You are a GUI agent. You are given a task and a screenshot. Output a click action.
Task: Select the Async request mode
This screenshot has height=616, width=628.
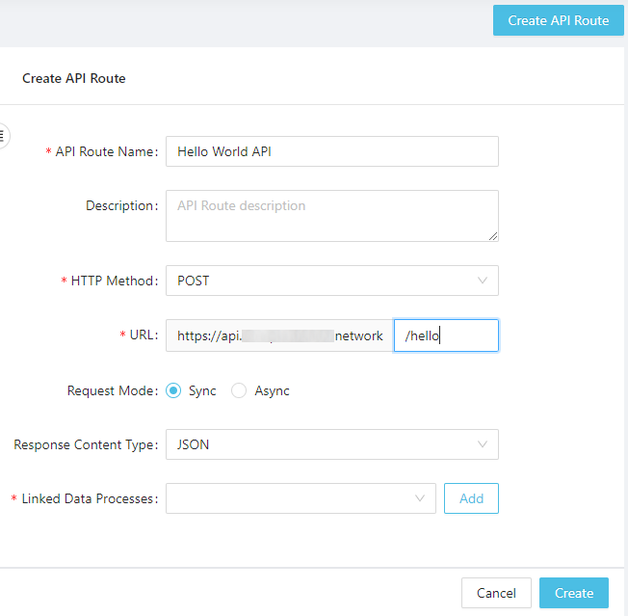point(240,390)
